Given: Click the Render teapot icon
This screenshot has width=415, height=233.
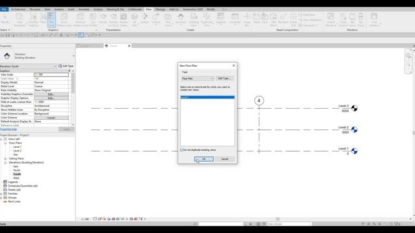Looking at the screenshot, I should [103, 19].
